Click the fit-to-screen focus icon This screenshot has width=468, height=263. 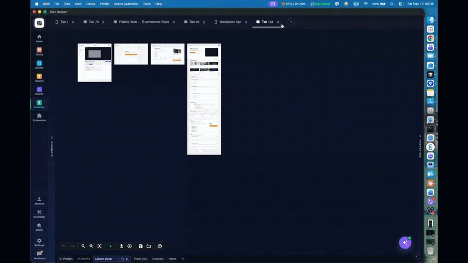pyautogui.click(x=99, y=246)
